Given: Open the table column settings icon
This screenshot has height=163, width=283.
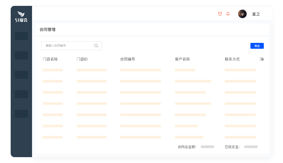Looking at the screenshot, I should pos(262,59).
